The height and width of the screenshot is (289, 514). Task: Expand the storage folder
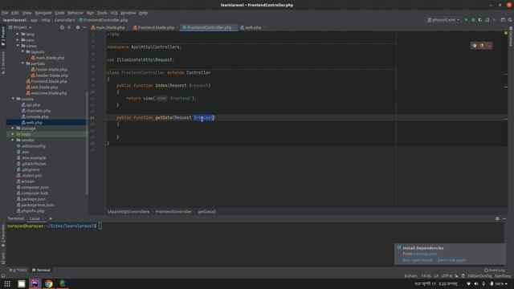(x=13, y=128)
